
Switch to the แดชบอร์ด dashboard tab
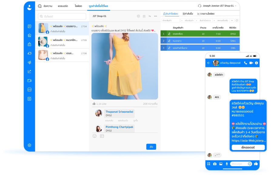click(63, 6)
